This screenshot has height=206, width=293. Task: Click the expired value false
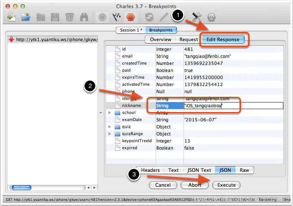pyautogui.click(x=189, y=148)
